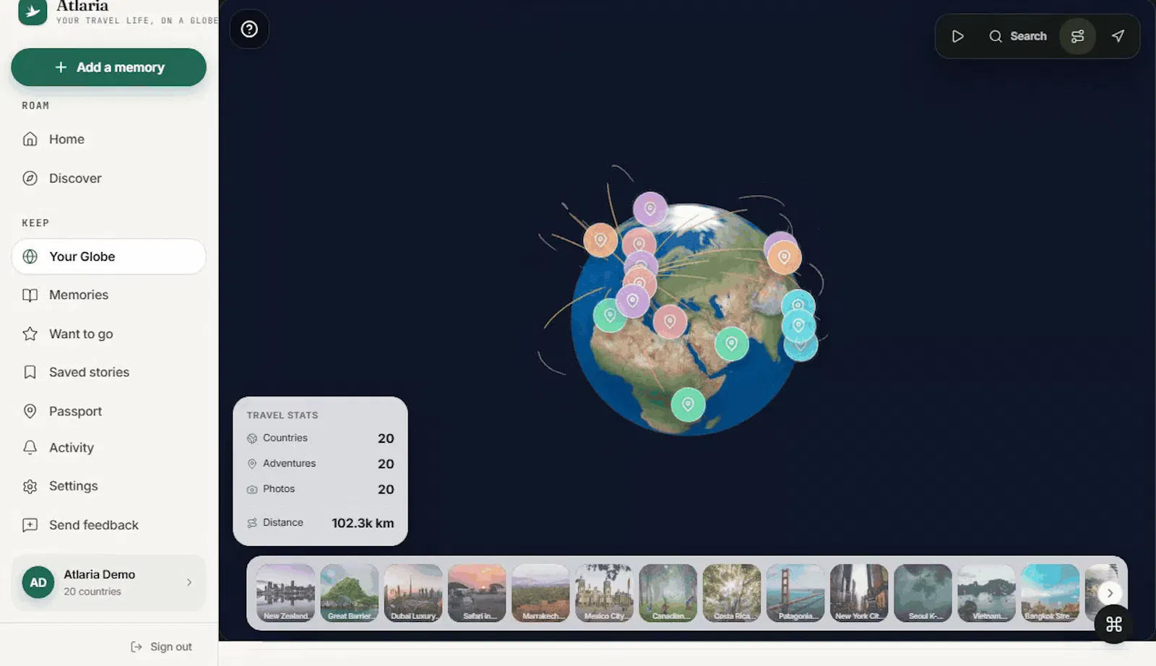
Task: Click the Add a memory button
Action: (x=108, y=67)
